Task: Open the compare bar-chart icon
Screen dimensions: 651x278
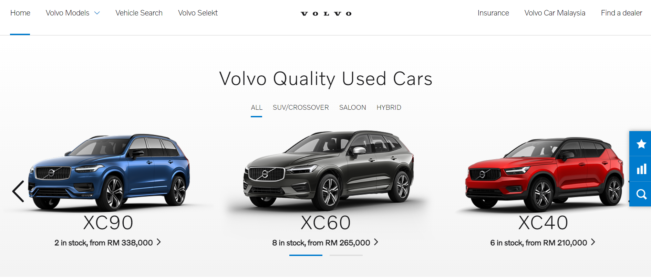Action: click(x=641, y=169)
